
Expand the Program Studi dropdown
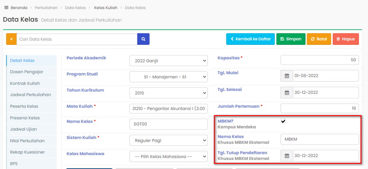[168, 77]
